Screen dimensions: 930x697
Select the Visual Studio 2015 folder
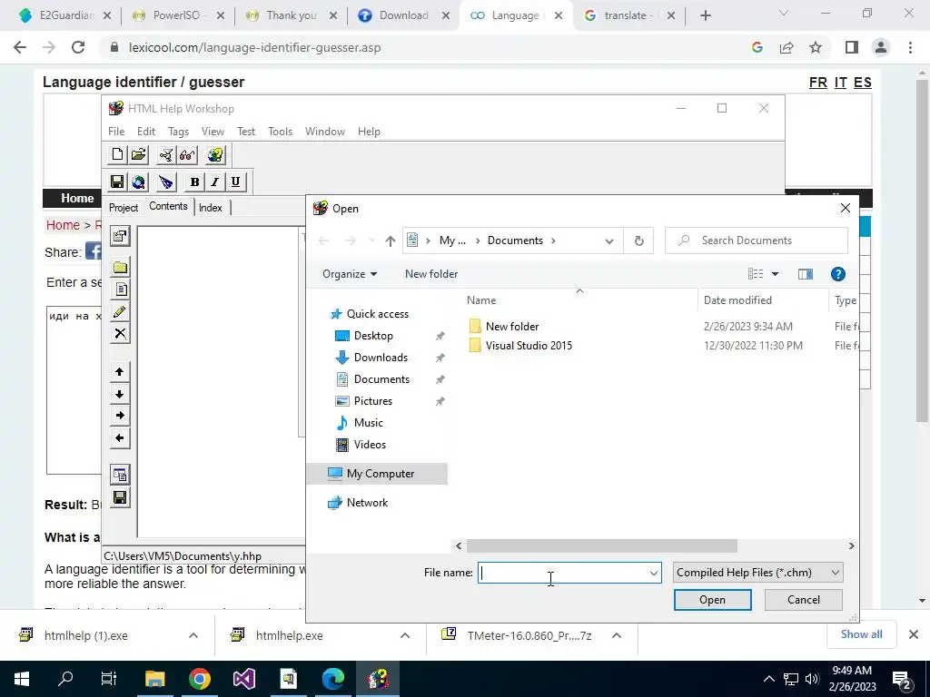click(529, 346)
